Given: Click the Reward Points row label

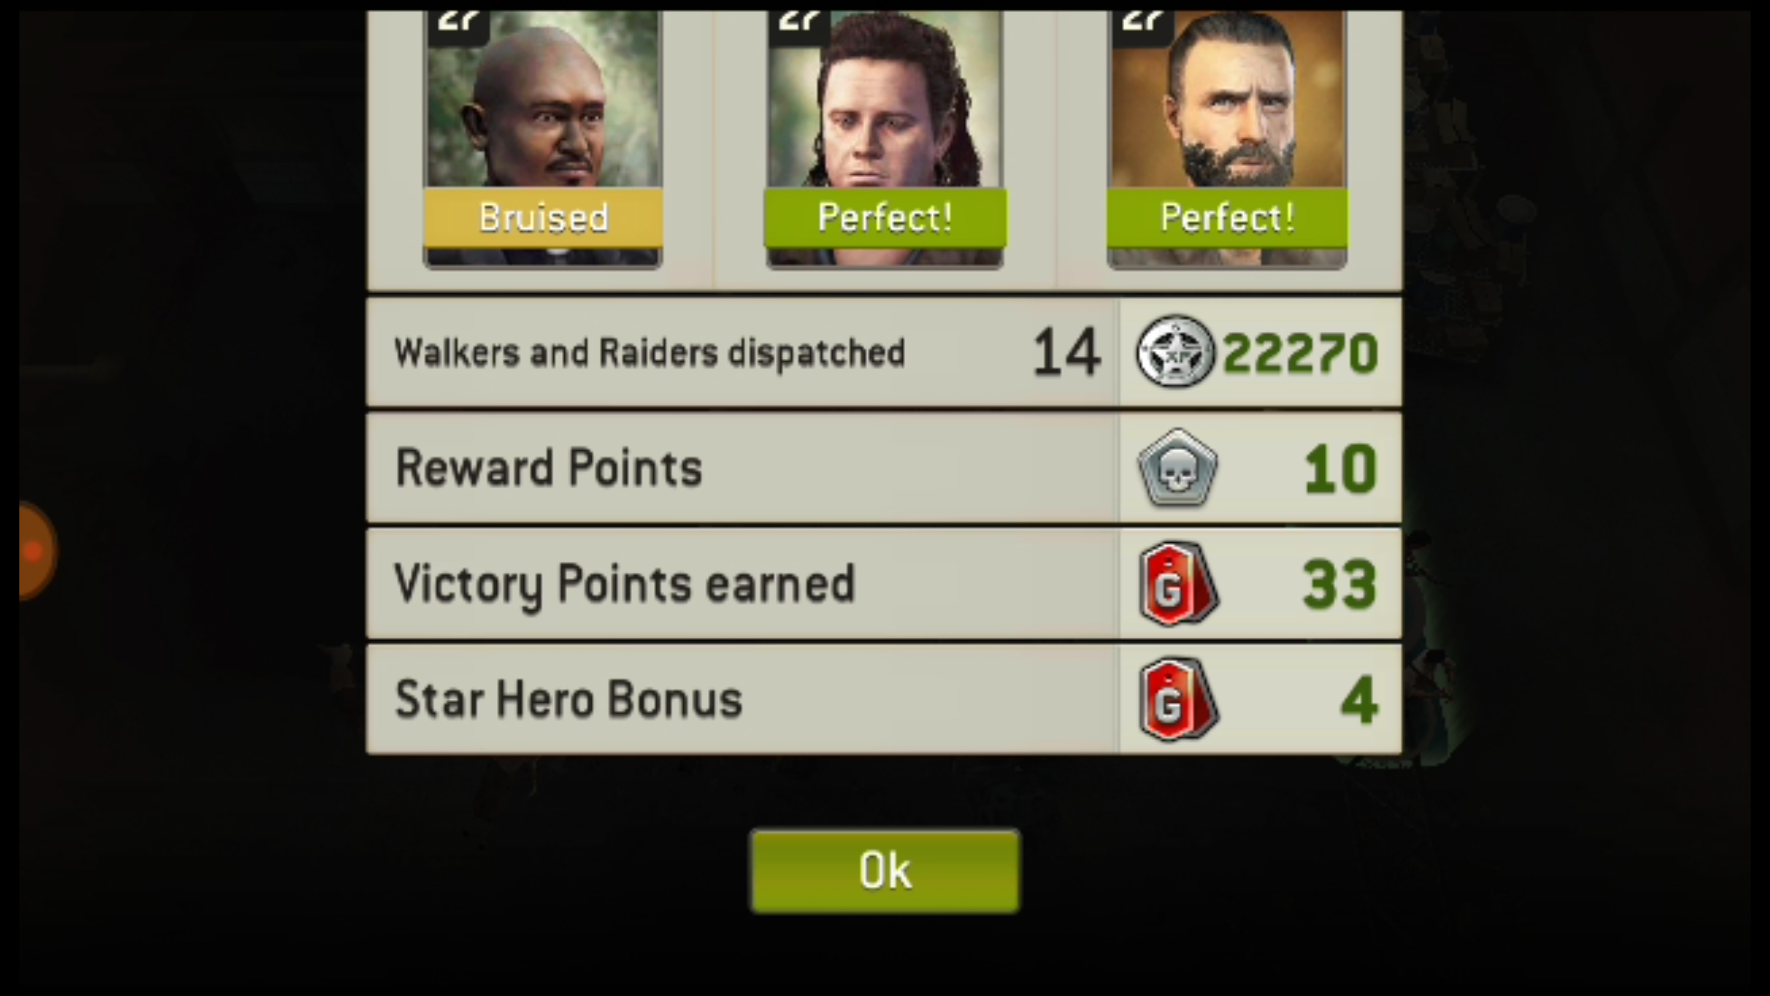Looking at the screenshot, I should pos(548,468).
